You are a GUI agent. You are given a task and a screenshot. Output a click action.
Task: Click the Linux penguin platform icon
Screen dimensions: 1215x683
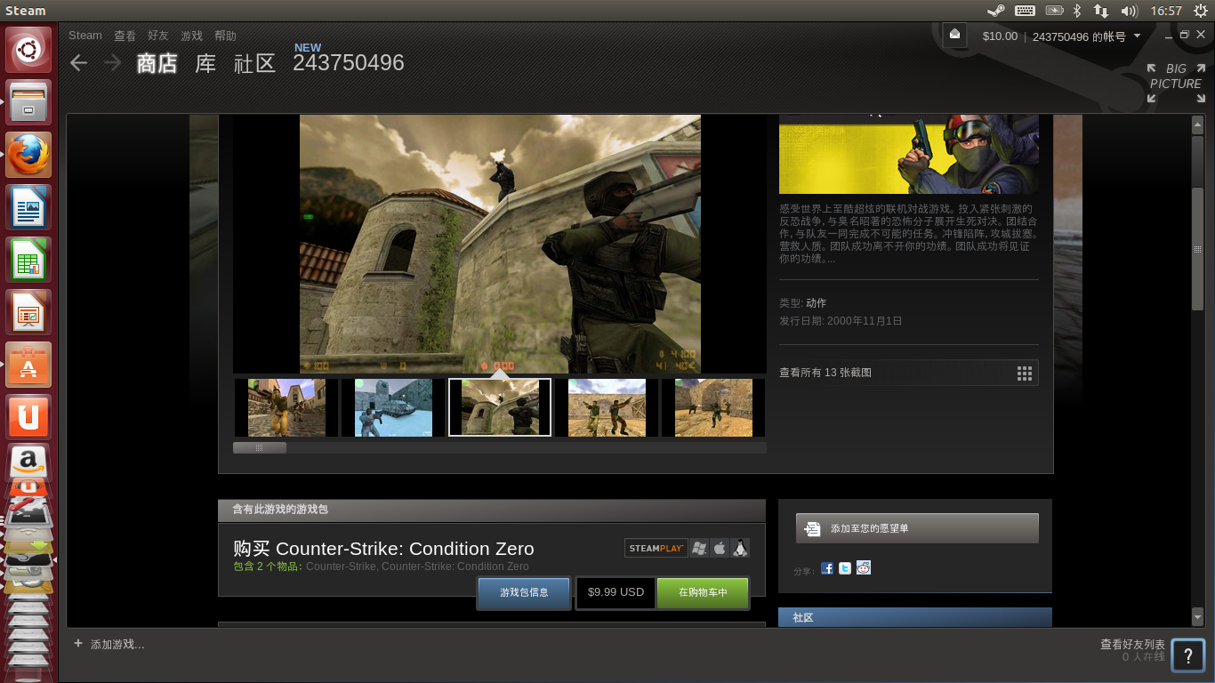coord(740,549)
